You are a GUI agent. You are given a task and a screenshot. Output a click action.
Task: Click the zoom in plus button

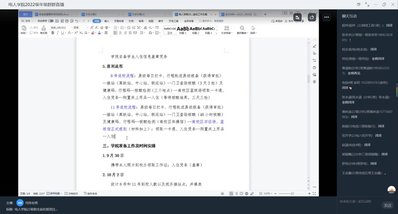pyautogui.click(x=309, y=193)
